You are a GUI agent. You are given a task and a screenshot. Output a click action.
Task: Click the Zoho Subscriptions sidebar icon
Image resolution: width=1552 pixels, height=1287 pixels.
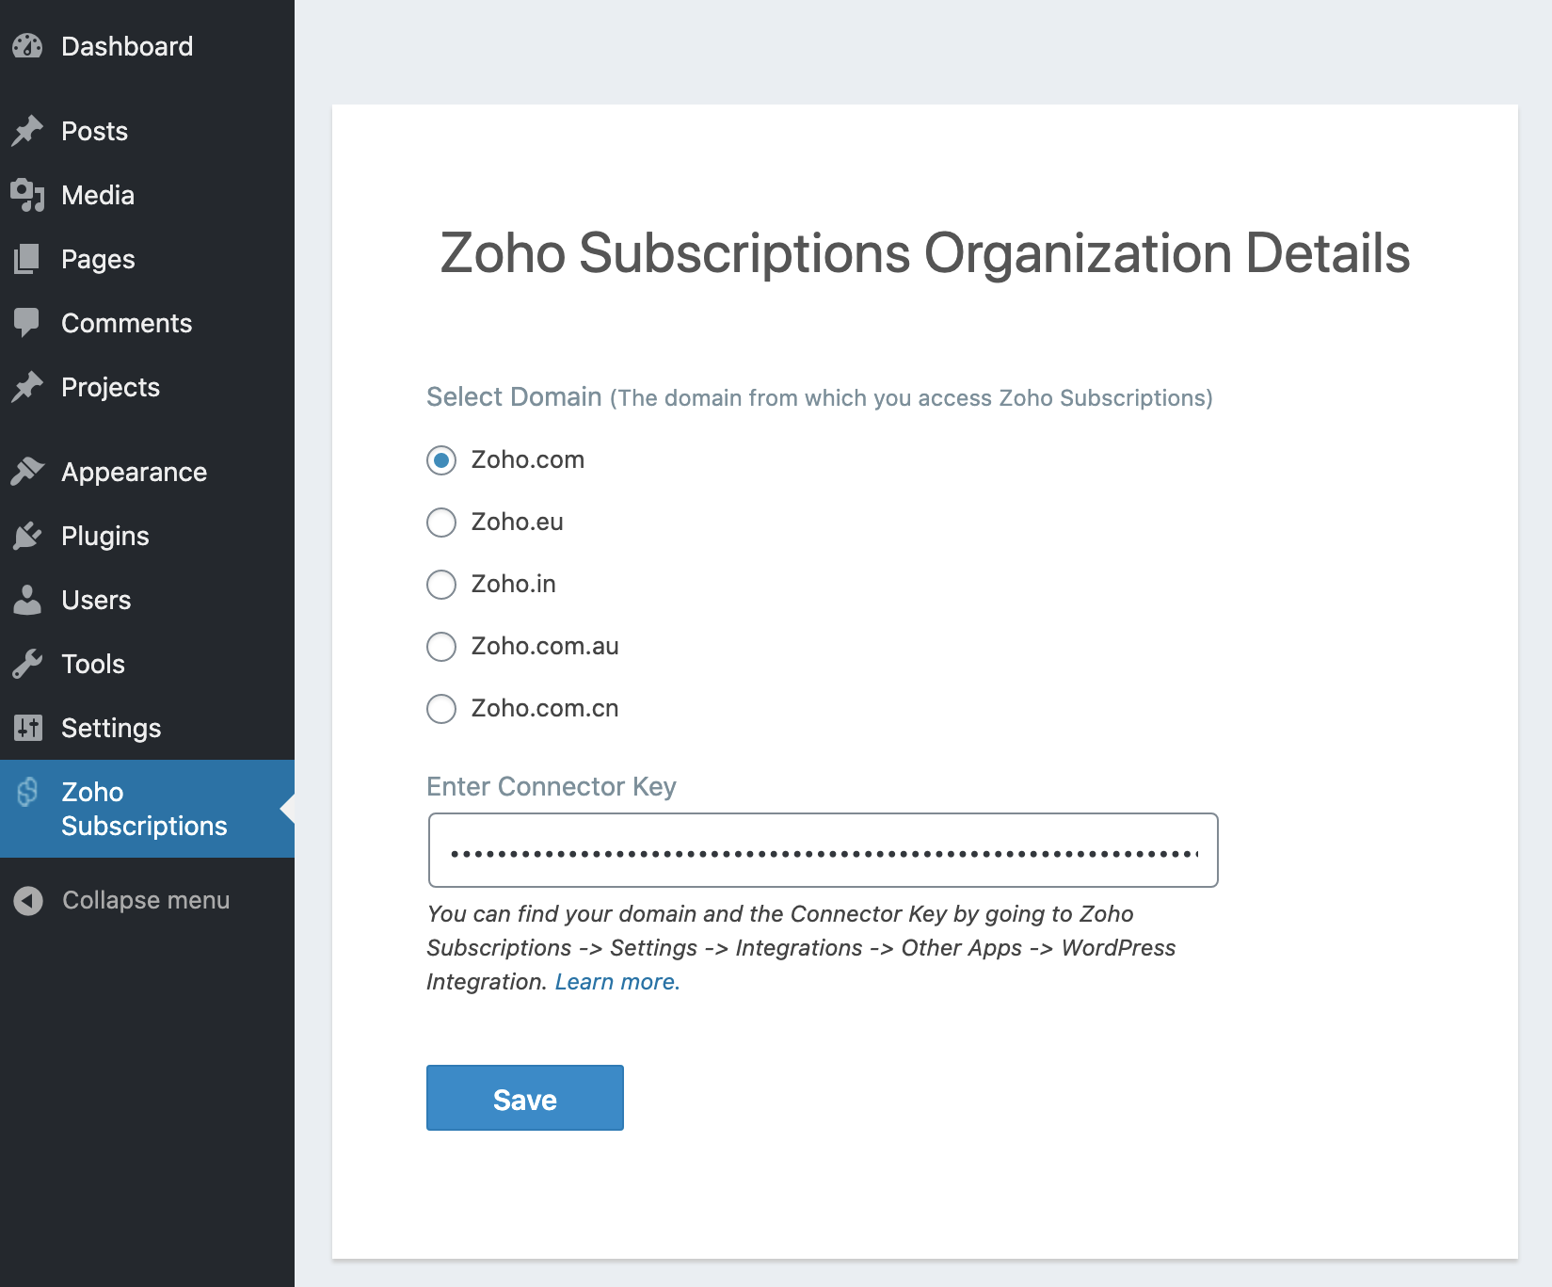[x=28, y=793]
